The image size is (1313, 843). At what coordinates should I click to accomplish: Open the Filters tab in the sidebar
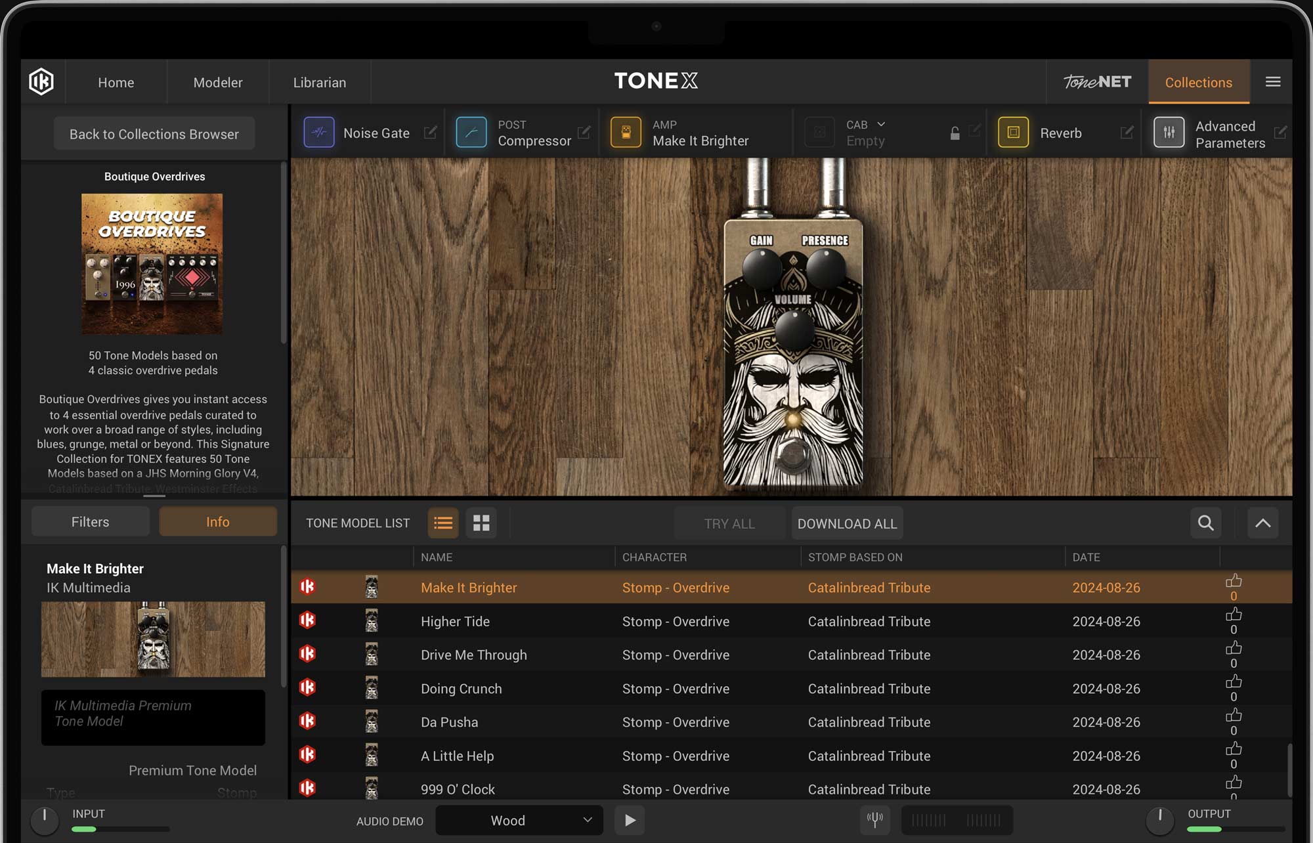[90, 521]
